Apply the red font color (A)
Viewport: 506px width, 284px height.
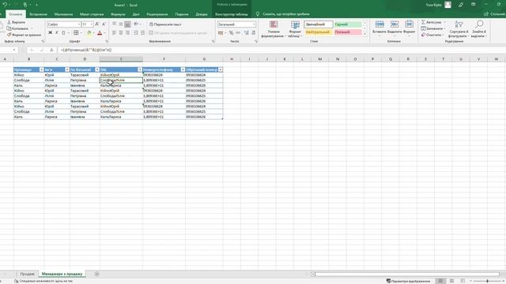point(100,33)
